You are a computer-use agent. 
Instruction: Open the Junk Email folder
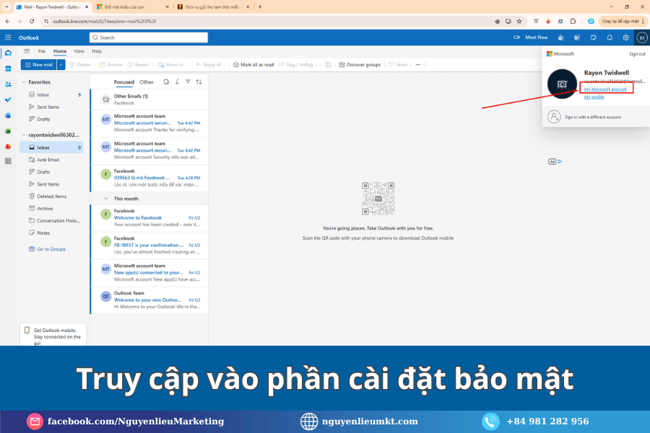(48, 159)
